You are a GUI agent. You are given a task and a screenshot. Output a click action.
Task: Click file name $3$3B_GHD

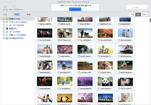[66, 24]
